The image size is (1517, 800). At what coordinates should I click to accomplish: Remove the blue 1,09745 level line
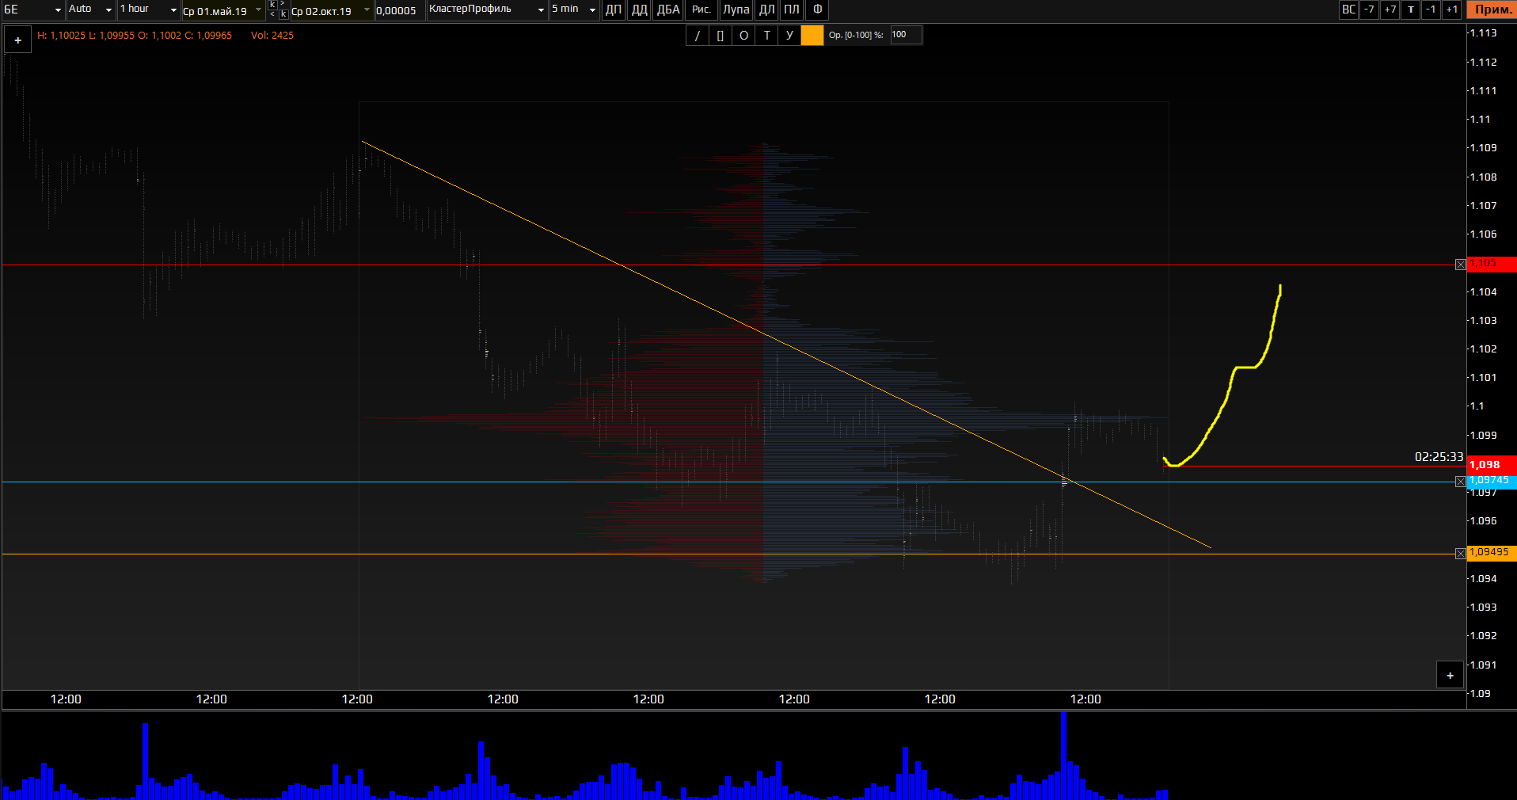click(1460, 482)
